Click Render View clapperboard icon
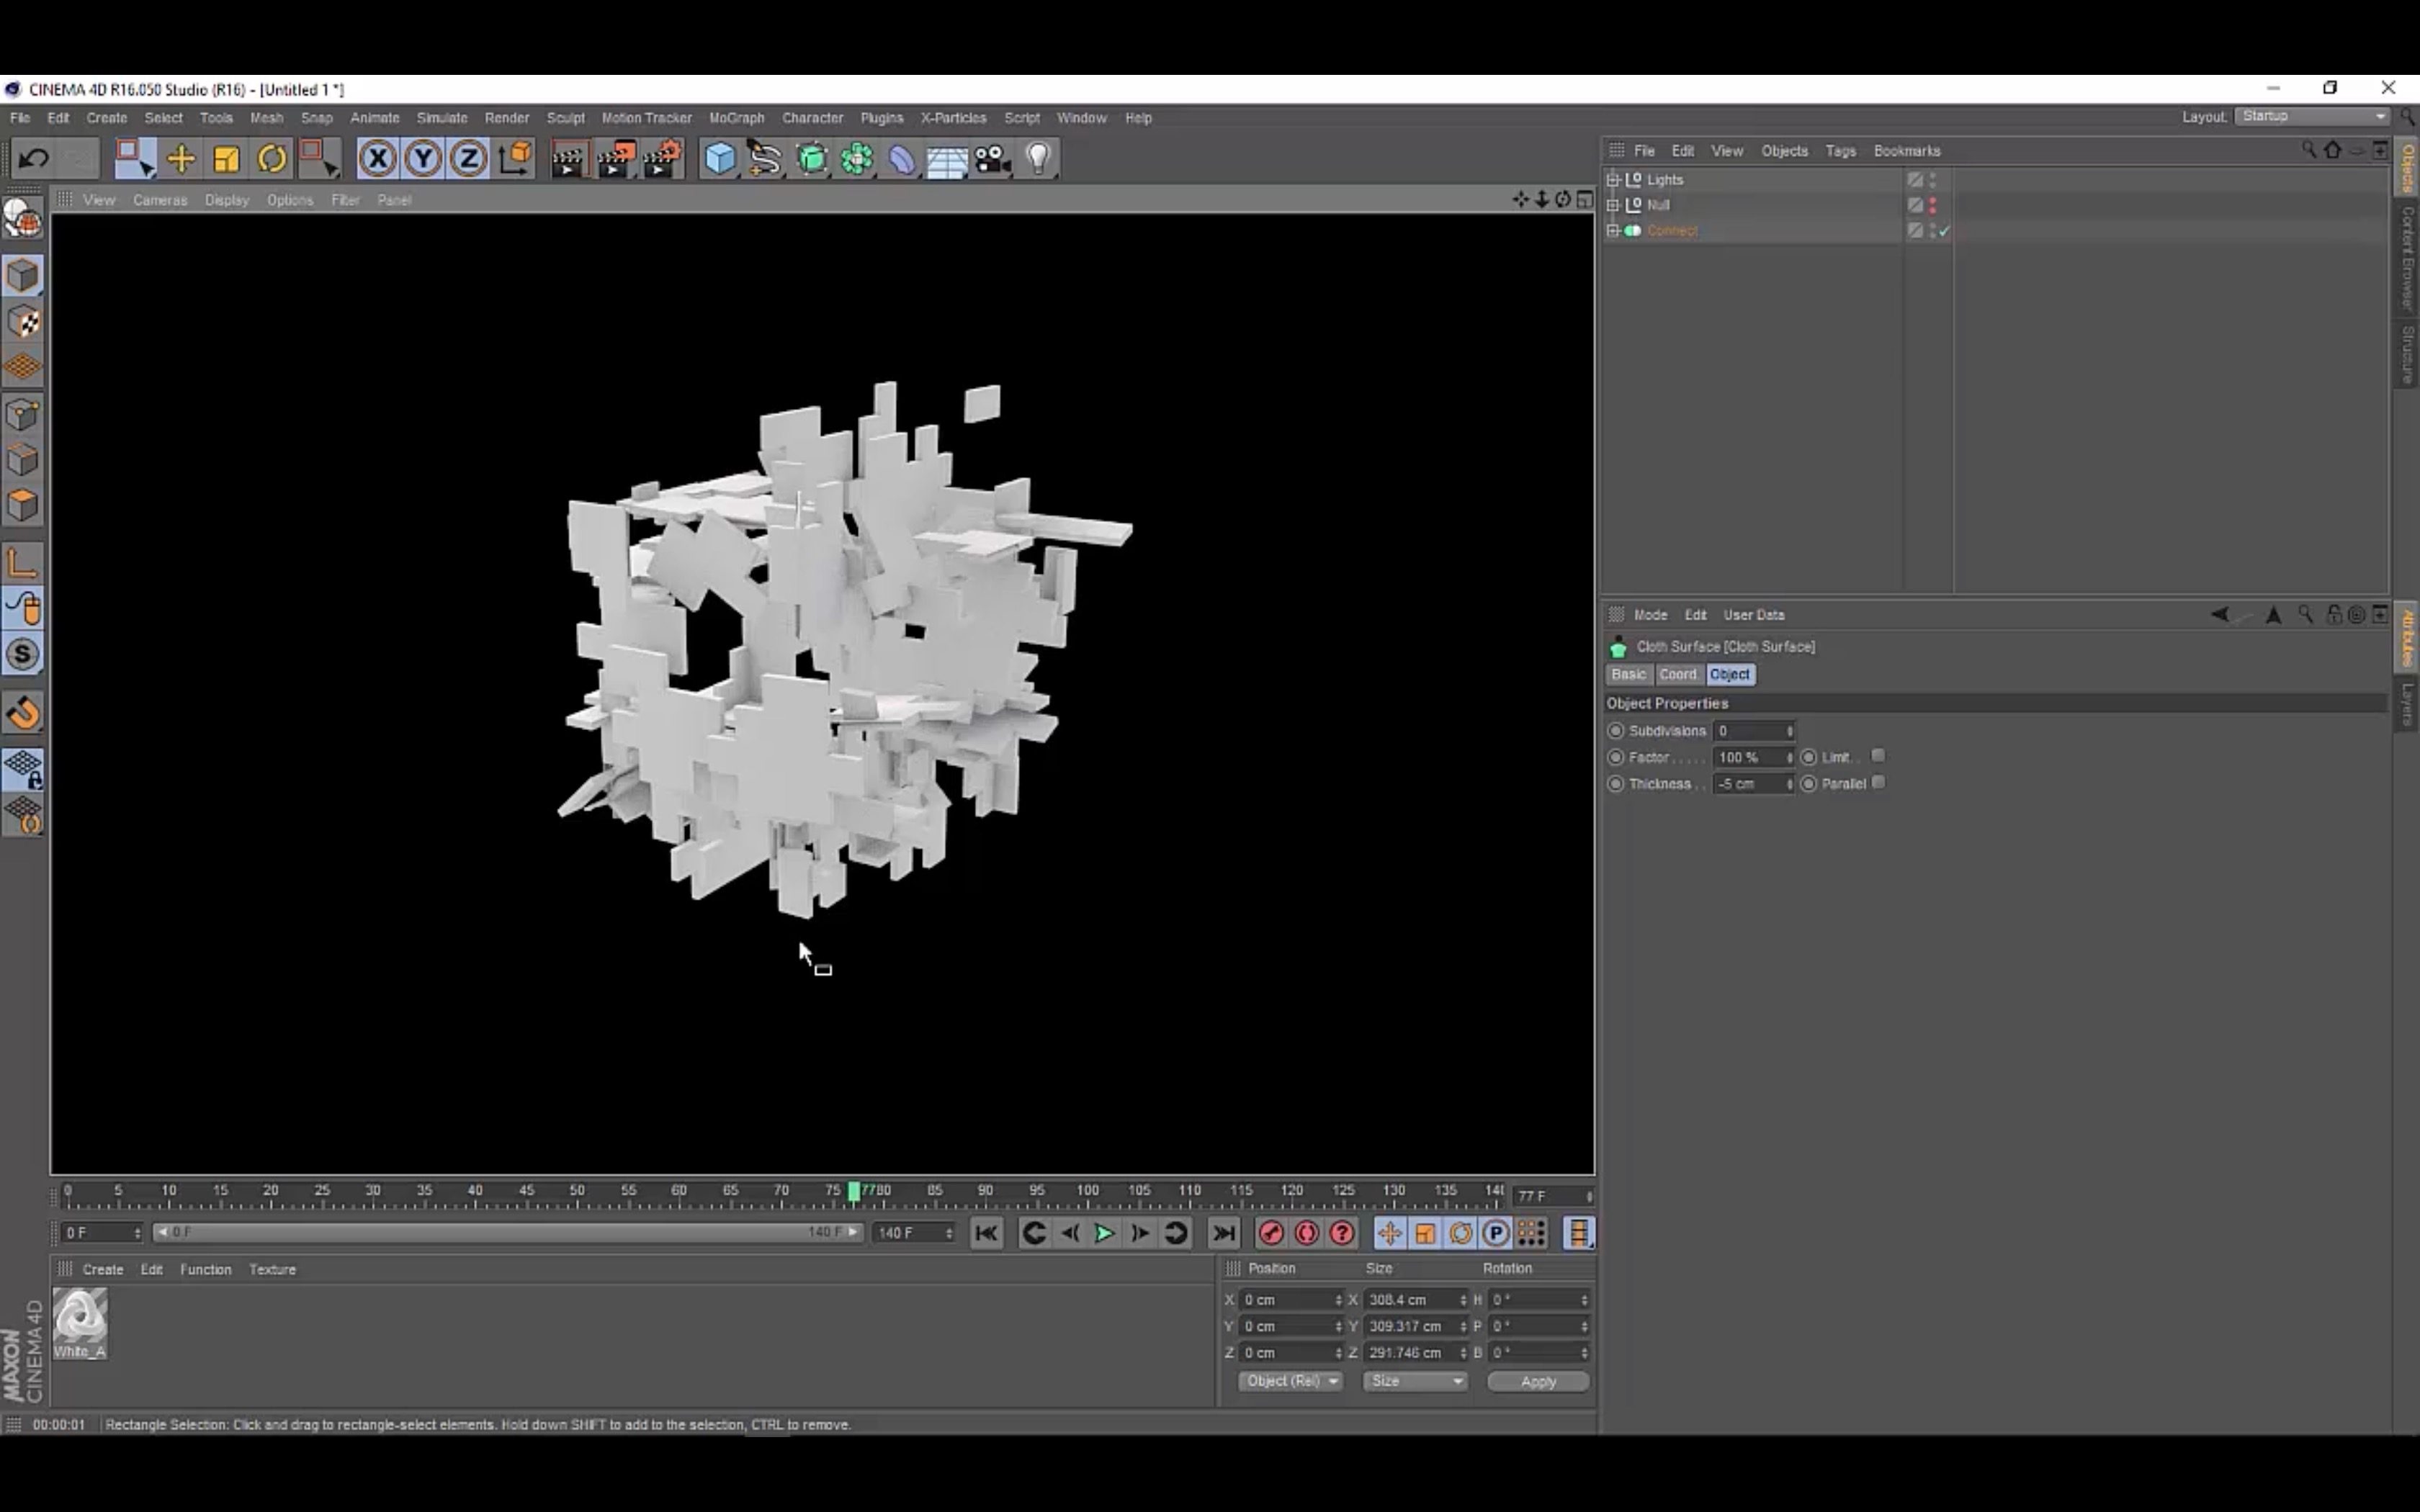Screen dimensions: 2420x1512 (x=568, y=159)
